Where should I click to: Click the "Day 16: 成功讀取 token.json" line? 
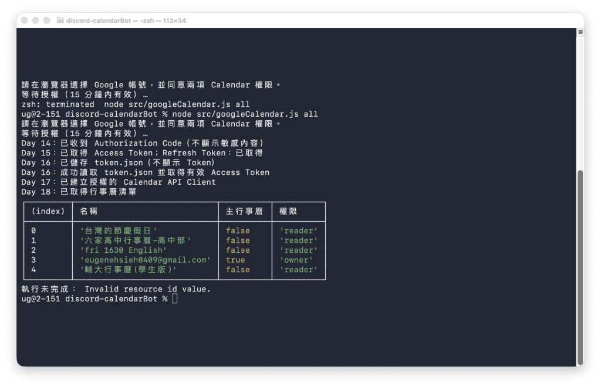tap(146, 172)
